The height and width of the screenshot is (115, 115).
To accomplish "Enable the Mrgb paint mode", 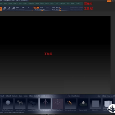I will (x=18, y=8).
